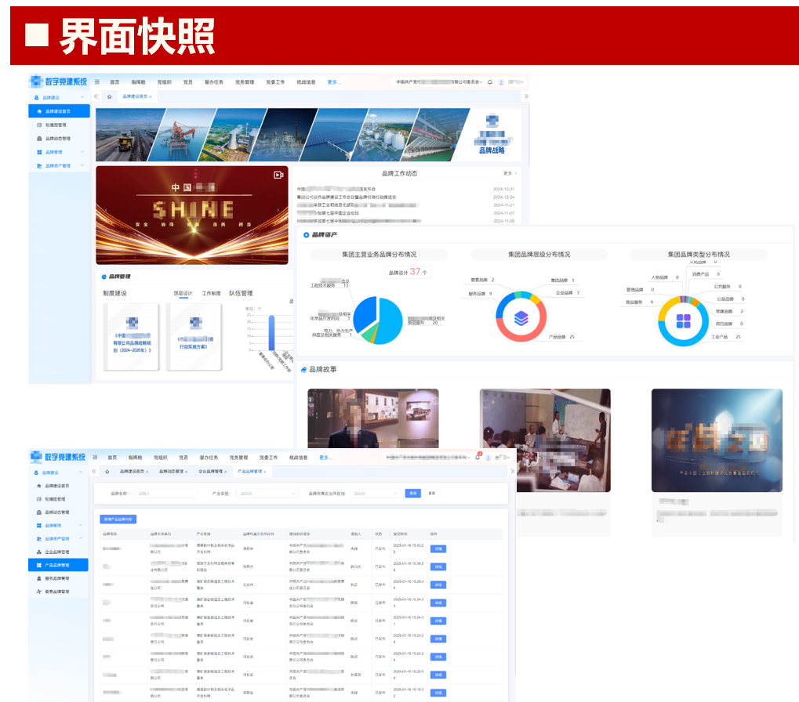Click the video camera icon on the SHINE banner
This screenshot has width=799, height=702.
278,175
